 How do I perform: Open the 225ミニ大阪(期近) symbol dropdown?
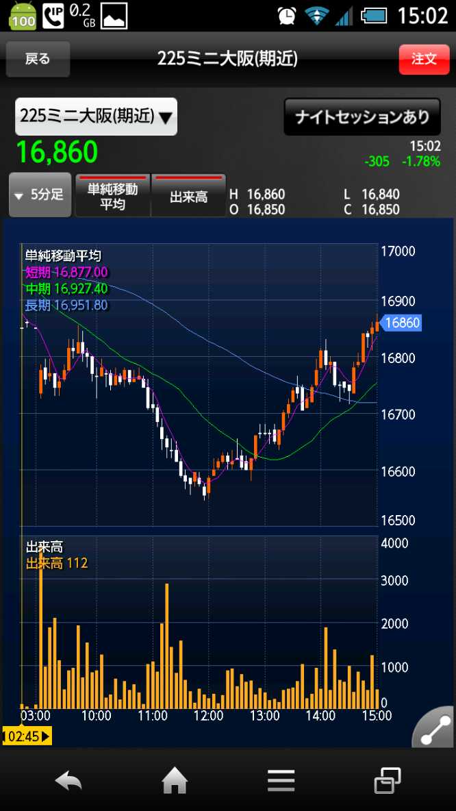[x=97, y=116]
